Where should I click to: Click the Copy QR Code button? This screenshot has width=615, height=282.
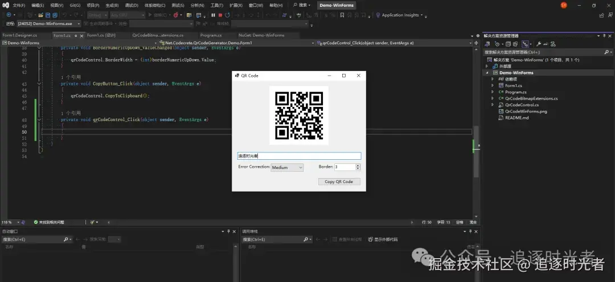click(x=339, y=182)
